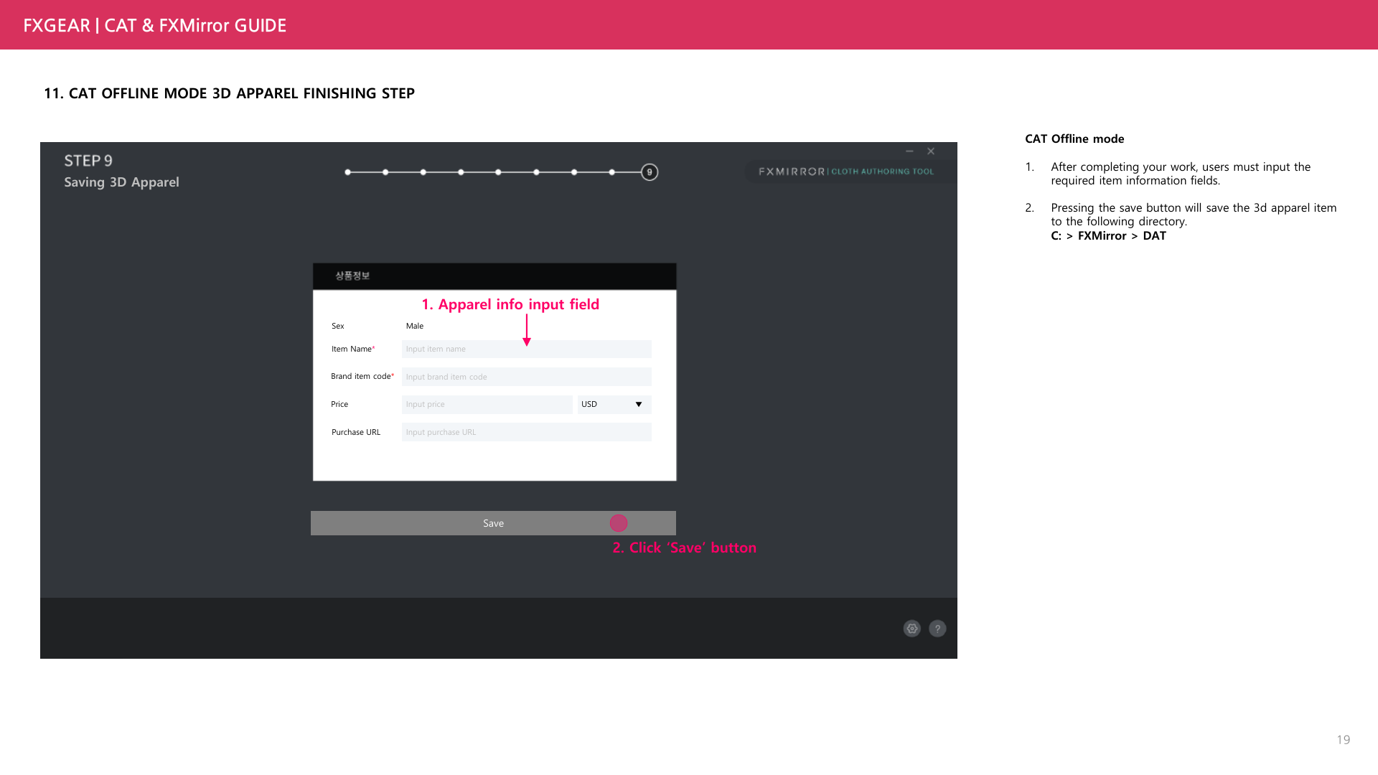Click the slide title '11. CAT OFFLINE MODE 3D APPAREL FINISHING STEP'
Viewport: 1378px width, 775px height.
pyautogui.click(x=229, y=93)
